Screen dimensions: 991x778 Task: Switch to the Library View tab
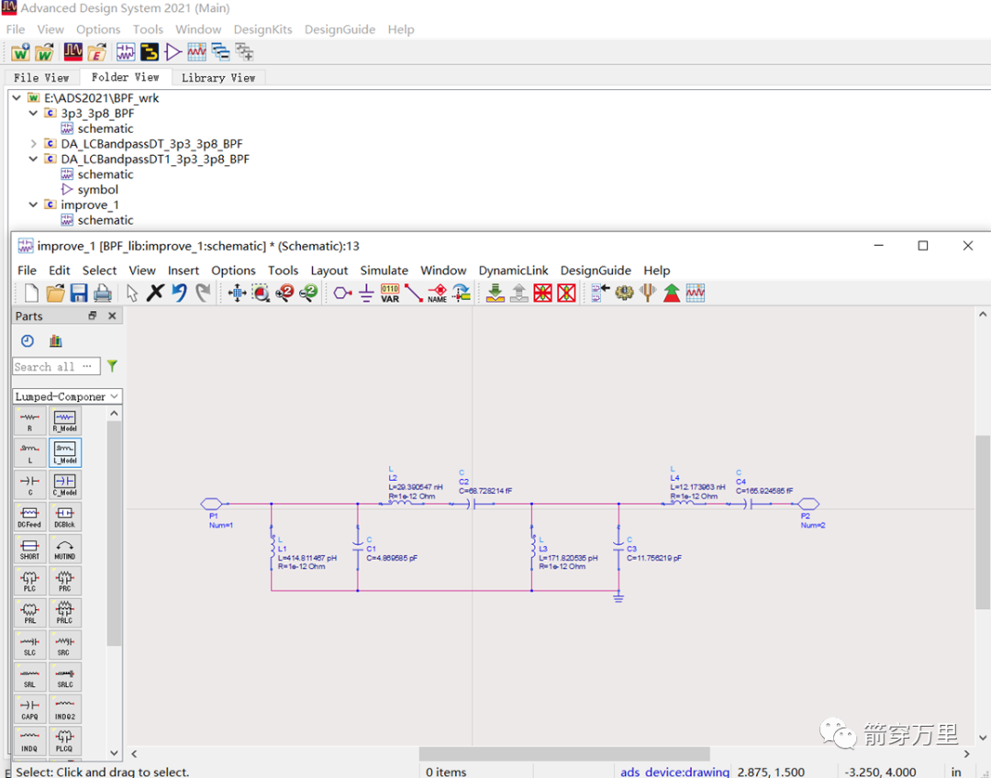[218, 78]
